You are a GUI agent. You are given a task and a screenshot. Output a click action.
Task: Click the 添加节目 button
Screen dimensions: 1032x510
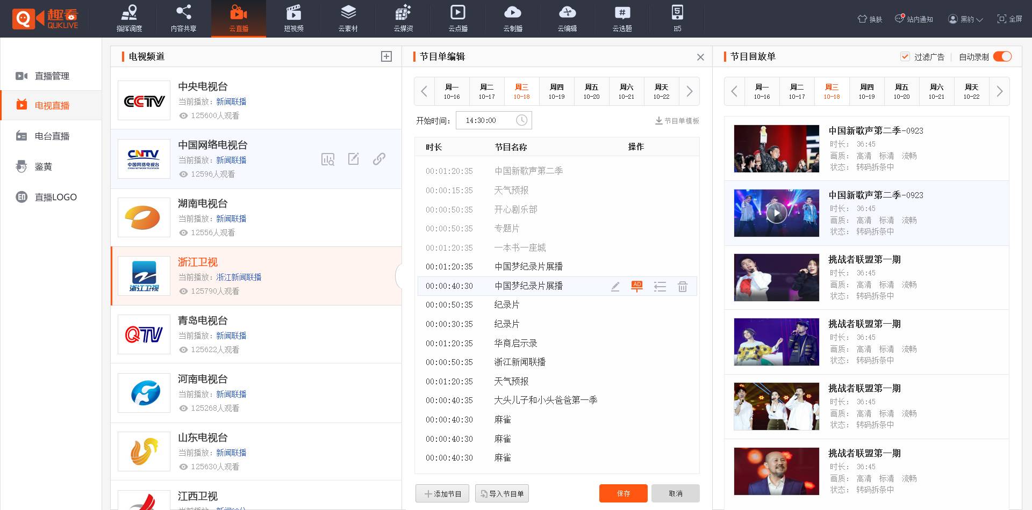point(442,493)
